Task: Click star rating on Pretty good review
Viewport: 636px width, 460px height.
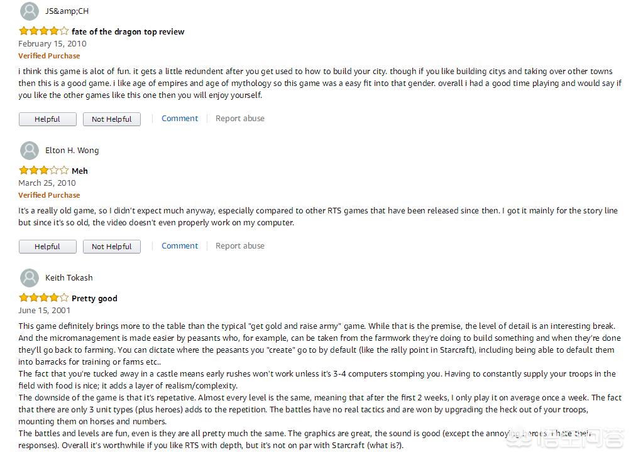Action: 43,297
